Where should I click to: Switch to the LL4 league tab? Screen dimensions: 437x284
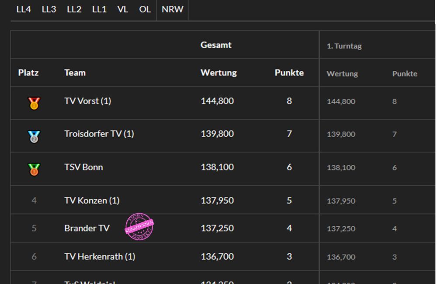coord(24,9)
